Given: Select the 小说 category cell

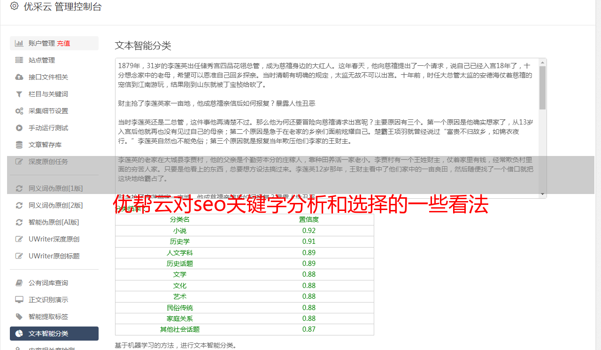Looking at the screenshot, I should click(x=180, y=231).
